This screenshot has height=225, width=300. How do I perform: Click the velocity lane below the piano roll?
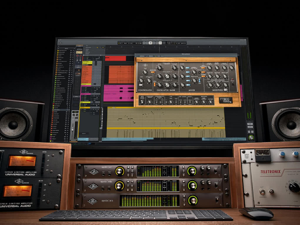[166, 133]
